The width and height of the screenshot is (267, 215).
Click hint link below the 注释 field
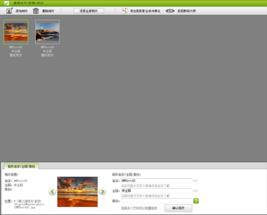[145, 196]
